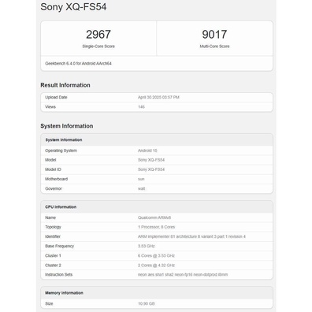This screenshot has height=312, width=312.
Task: Select the motherboard value sun
Action: 141,179
